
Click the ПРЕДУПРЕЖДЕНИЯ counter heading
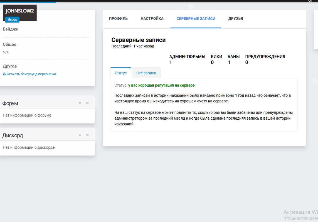click(x=265, y=57)
